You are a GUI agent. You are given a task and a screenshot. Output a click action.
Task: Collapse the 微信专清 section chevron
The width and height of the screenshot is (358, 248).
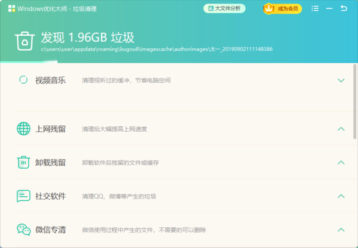pyautogui.click(x=341, y=230)
